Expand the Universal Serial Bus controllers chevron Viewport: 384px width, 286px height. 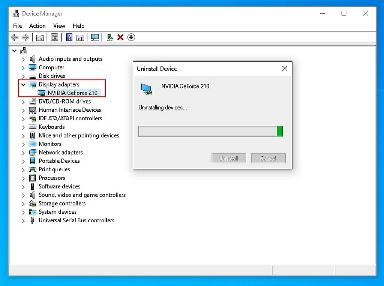tap(23, 221)
